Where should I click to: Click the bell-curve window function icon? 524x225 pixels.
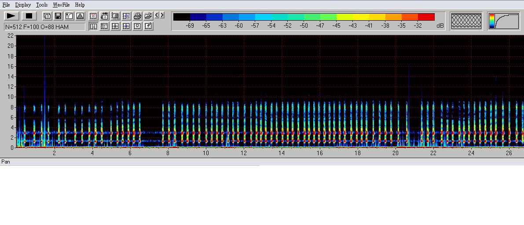click(x=80, y=16)
